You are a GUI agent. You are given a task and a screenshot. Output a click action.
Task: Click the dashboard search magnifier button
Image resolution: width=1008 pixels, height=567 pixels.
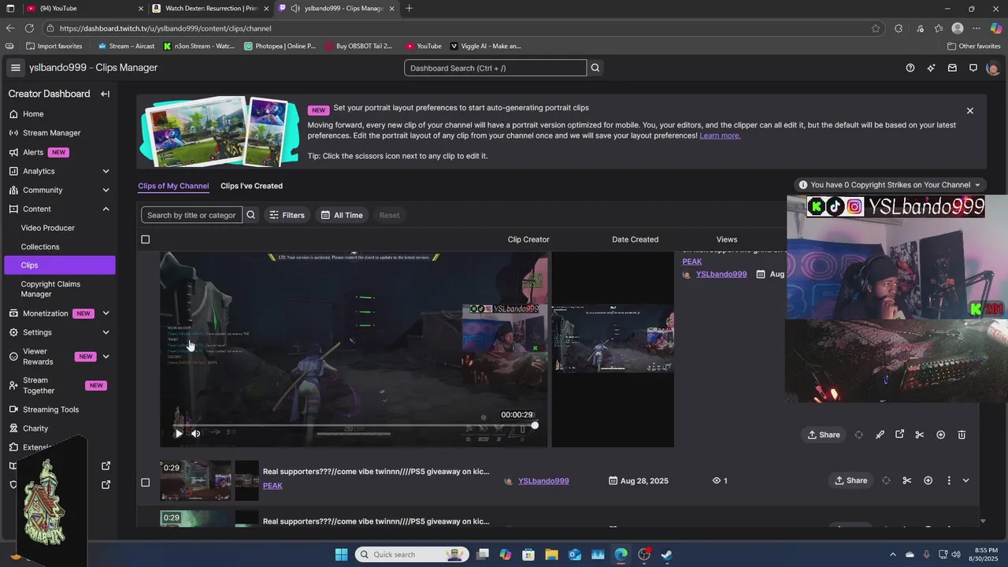coord(595,68)
